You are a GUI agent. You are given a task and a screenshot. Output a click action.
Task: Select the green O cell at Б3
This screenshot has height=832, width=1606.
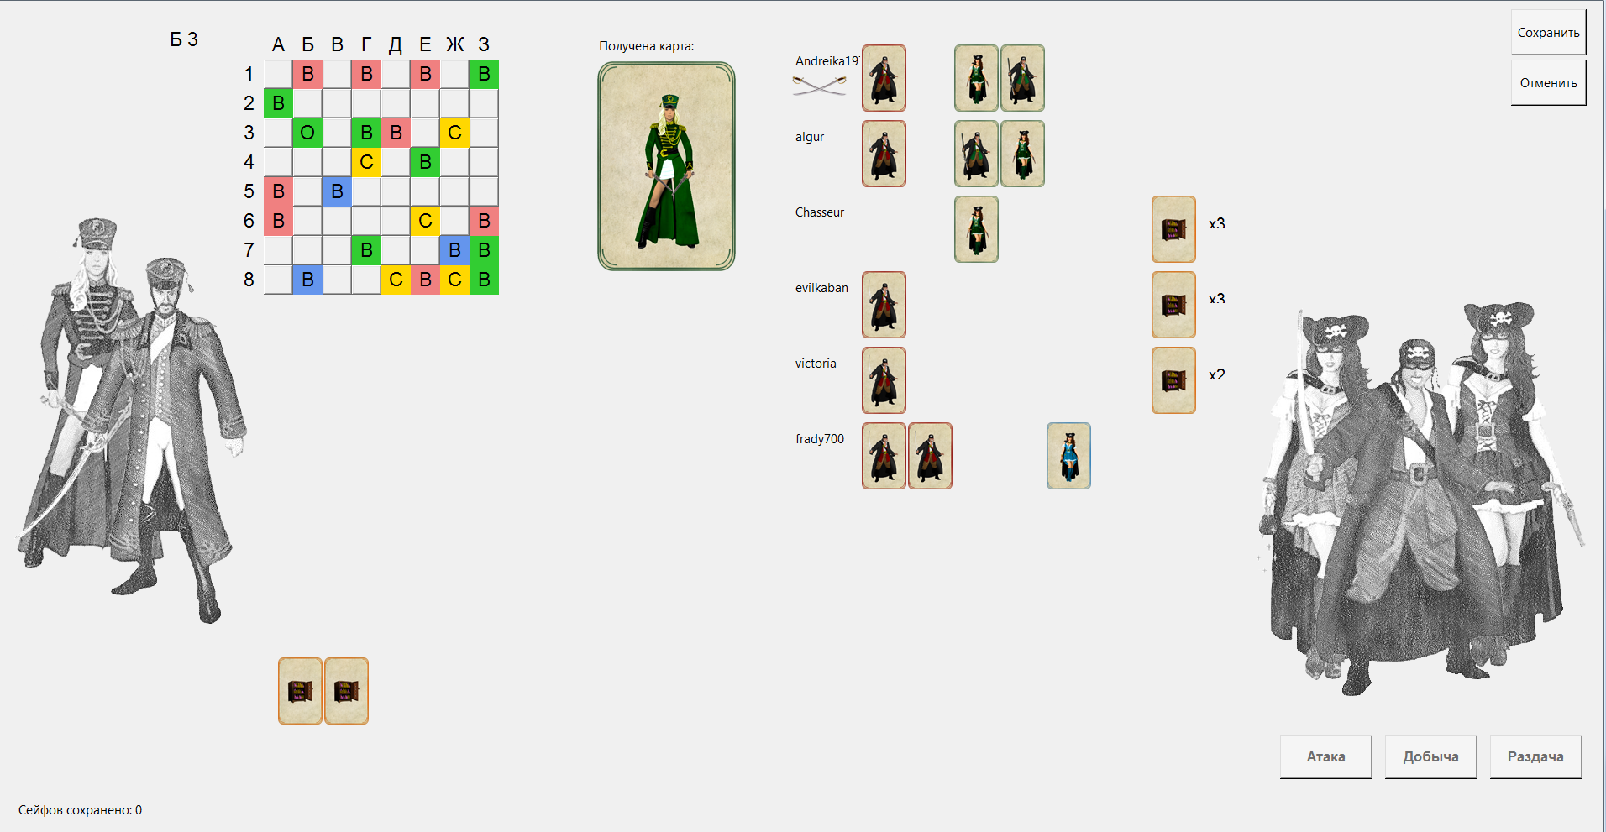(x=307, y=133)
